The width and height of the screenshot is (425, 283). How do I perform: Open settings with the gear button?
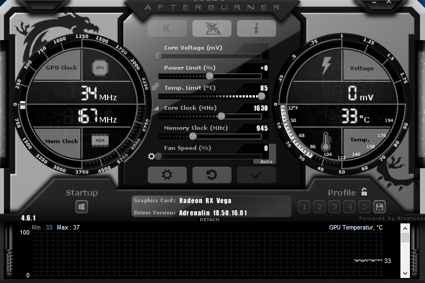[167, 175]
